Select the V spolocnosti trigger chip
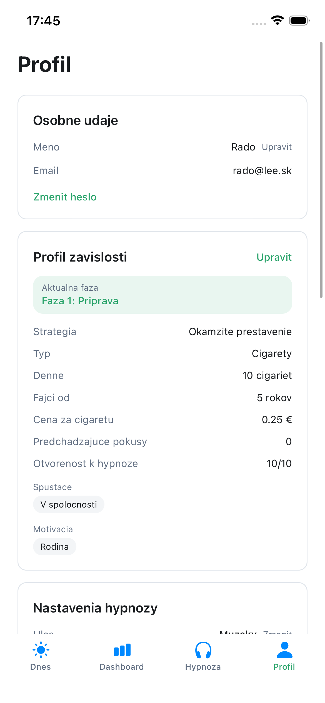This screenshot has width=325, height=703. (x=69, y=504)
